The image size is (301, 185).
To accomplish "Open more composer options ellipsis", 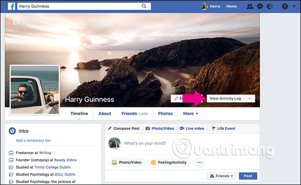I will point(200,162).
